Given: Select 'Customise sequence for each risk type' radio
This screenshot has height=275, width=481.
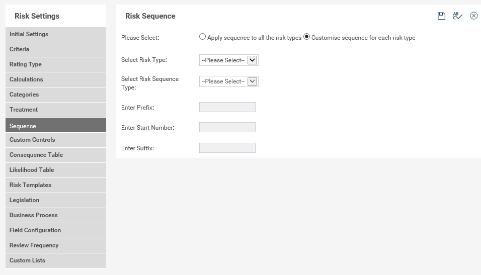Looking at the screenshot, I should (306, 37).
